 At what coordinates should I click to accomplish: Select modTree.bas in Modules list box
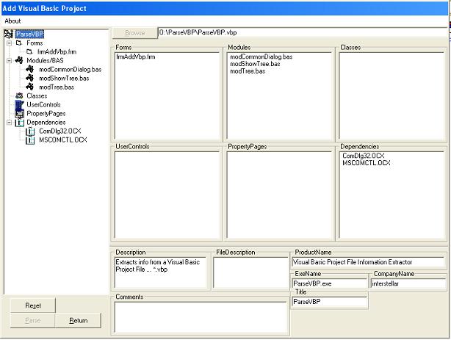click(247, 71)
